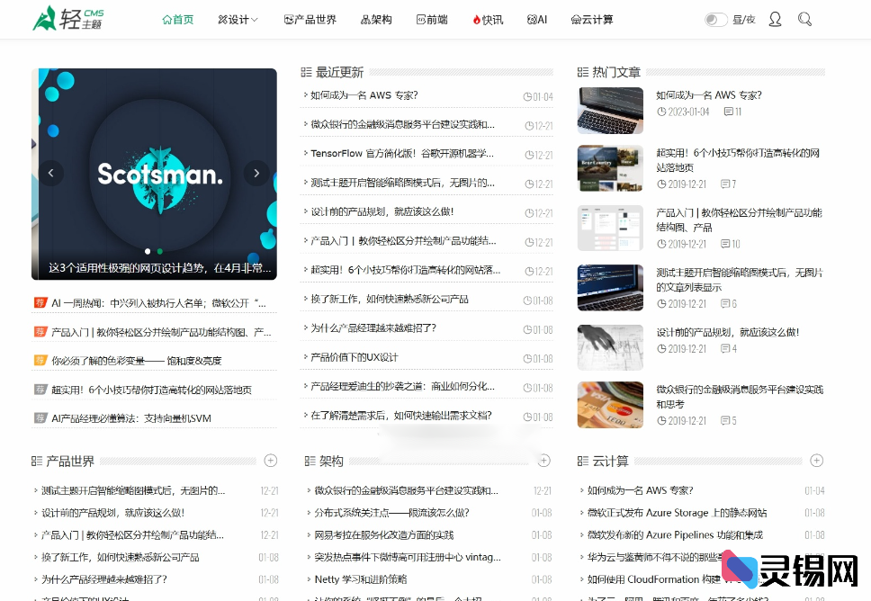Select the second carousel indicator dot
Screen dimensions: 871x601
(159, 251)
